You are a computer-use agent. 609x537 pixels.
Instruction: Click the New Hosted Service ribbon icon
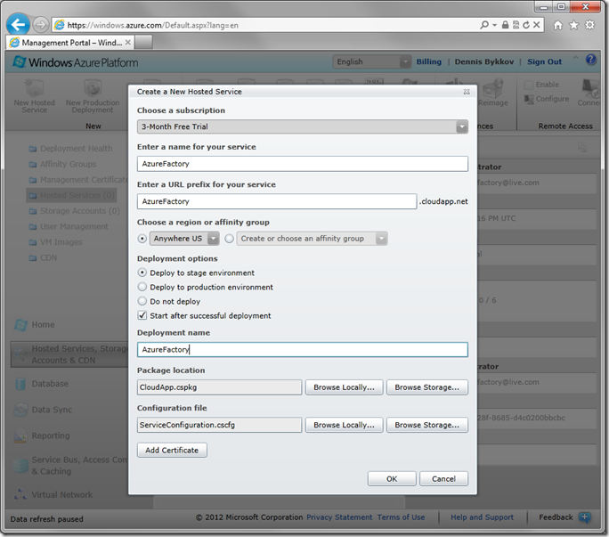click(34, 88)
